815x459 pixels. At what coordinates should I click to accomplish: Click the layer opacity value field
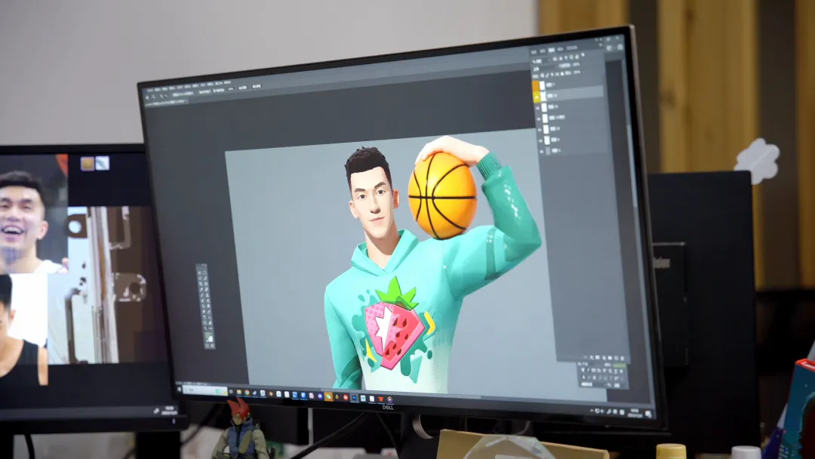[x=577, y=64]
